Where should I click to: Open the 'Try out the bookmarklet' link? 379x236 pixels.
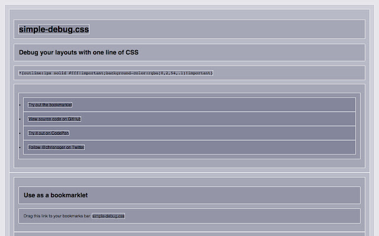pos(50,105)
